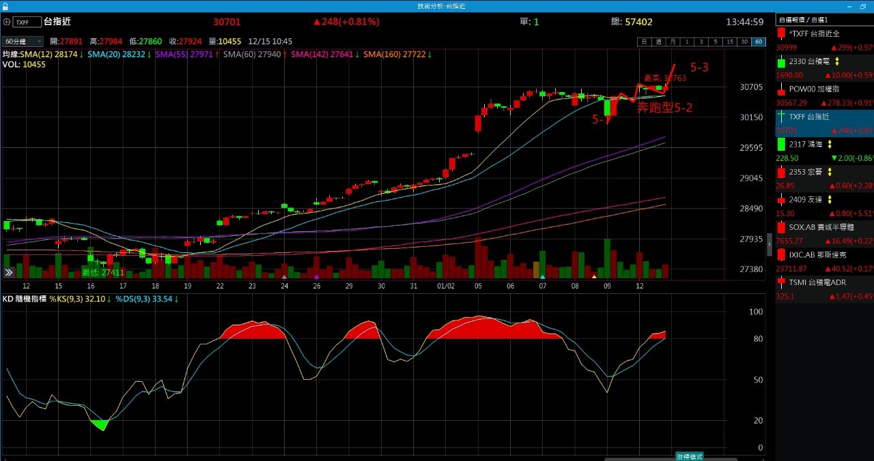Click the circled plus icon beside TXFF
874x461 pixels.
(7, 22)
